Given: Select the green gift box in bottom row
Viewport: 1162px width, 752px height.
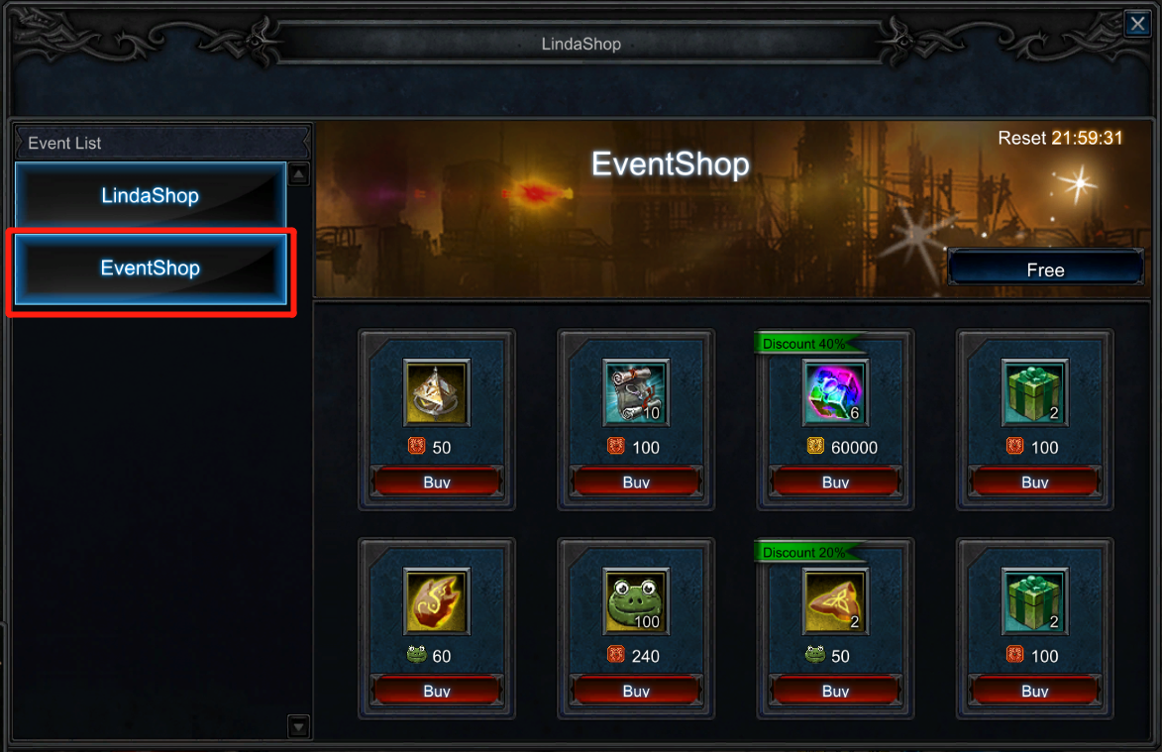Looking at the screenshot, I should coord(1034,601).
